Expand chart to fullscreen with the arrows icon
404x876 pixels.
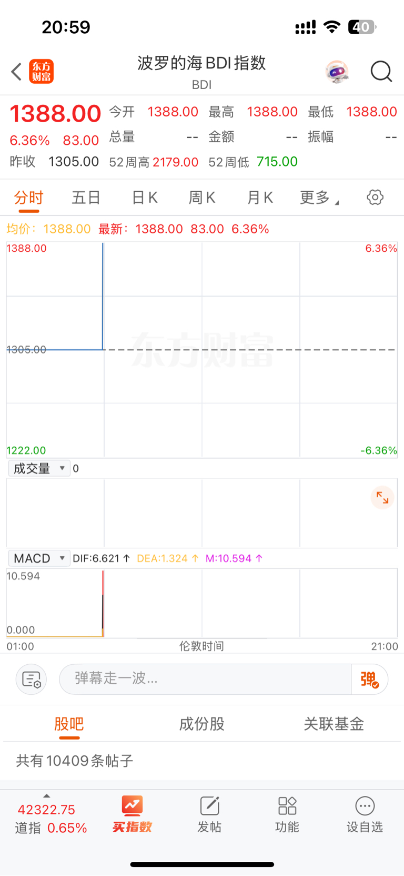point(382,498)
